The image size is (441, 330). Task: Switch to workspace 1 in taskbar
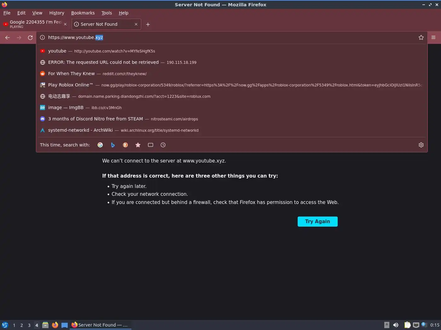(14, 325)
